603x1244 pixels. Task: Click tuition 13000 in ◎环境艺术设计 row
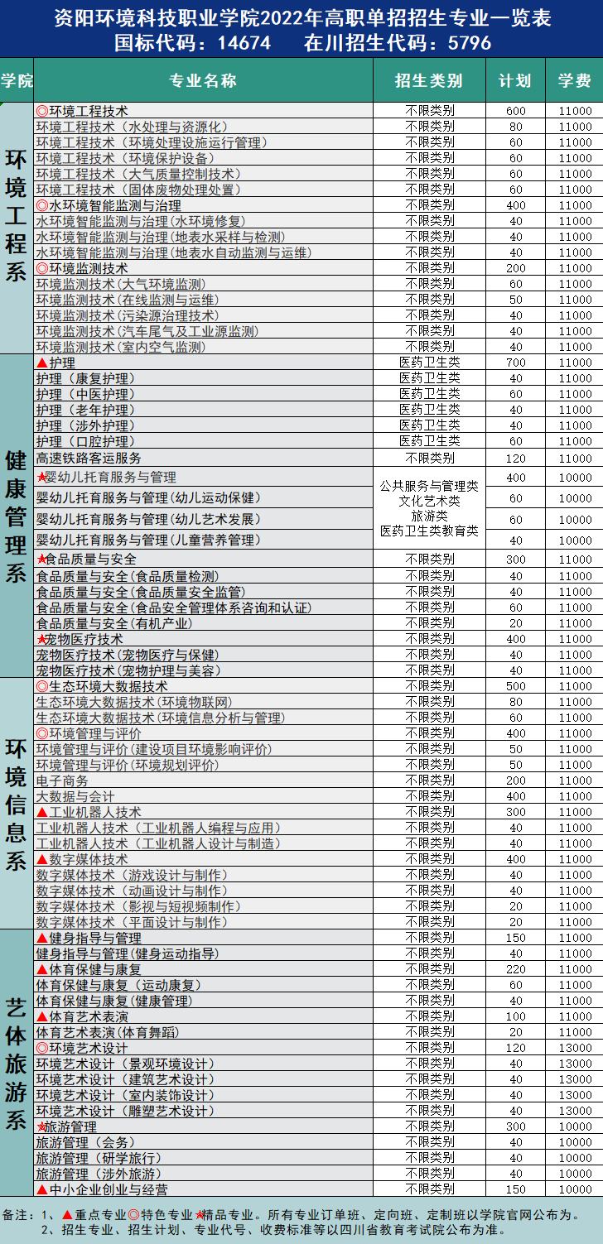point(575,1049)
